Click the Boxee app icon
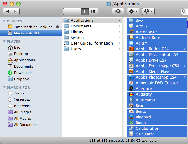The height and width of the screenshot is (144, 188). click(x=131, y=123)
